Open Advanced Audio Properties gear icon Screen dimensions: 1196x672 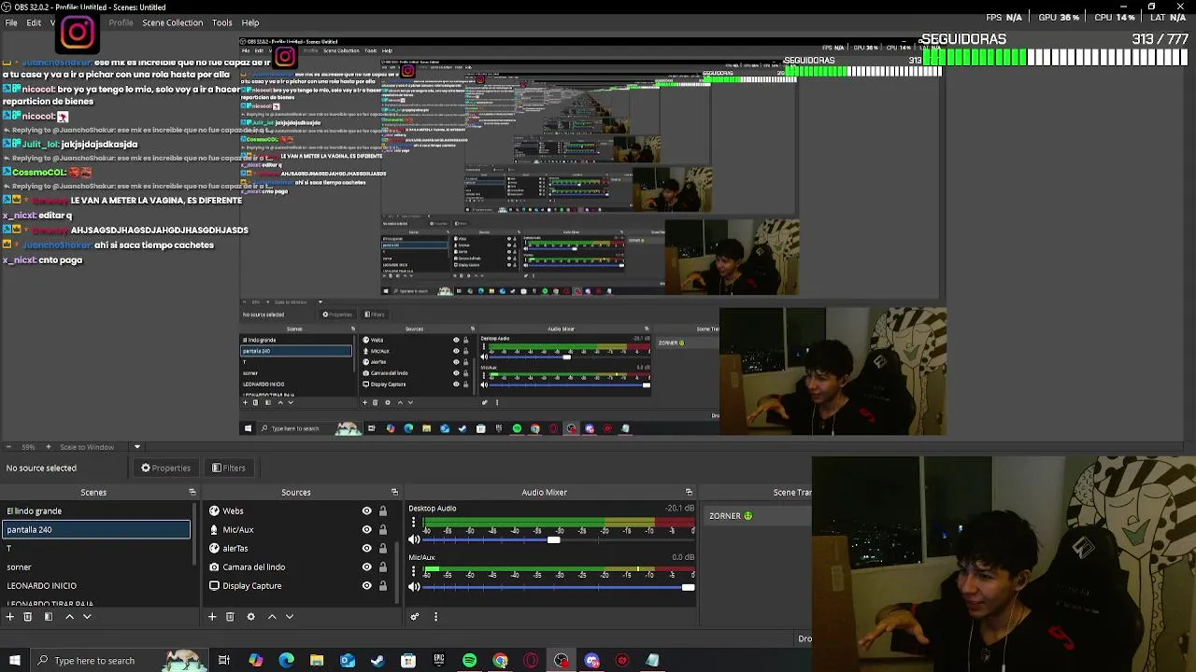415,617
